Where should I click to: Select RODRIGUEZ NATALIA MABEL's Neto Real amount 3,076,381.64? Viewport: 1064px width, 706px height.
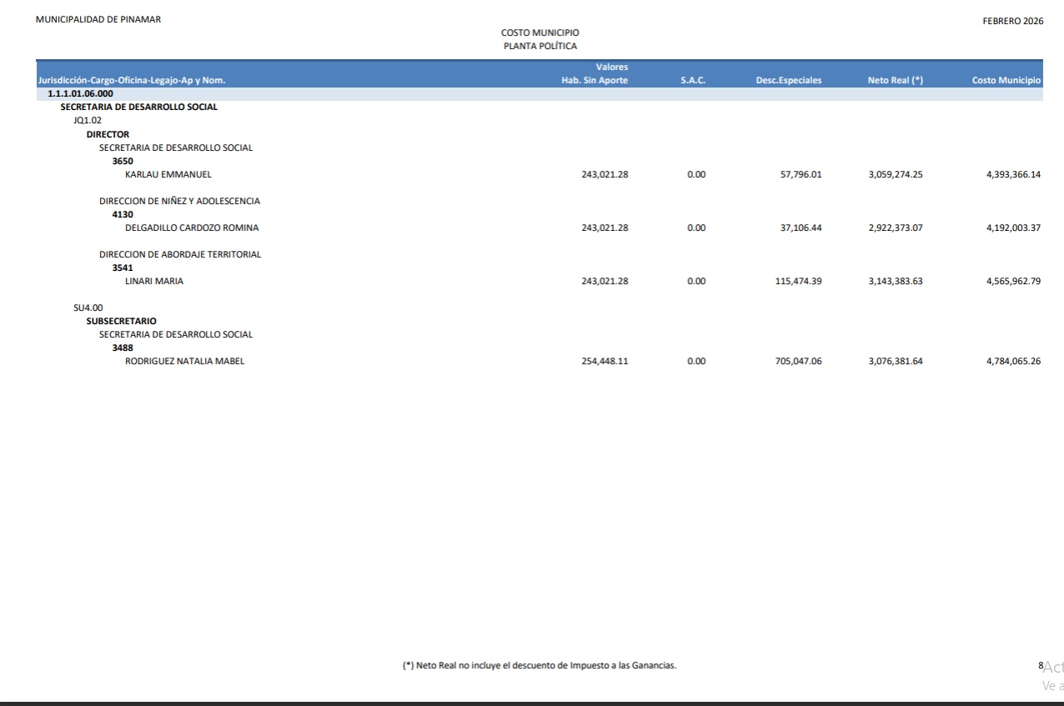tap(895, 362)
